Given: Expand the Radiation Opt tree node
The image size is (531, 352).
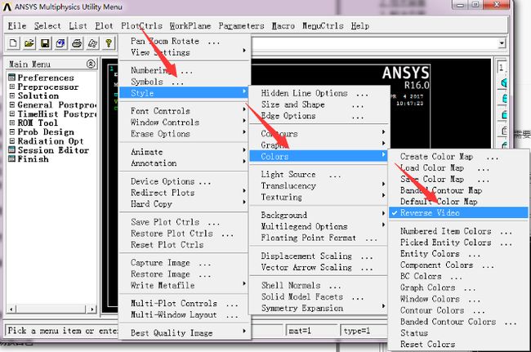Looking at the screenshot, I should (12, 140).
